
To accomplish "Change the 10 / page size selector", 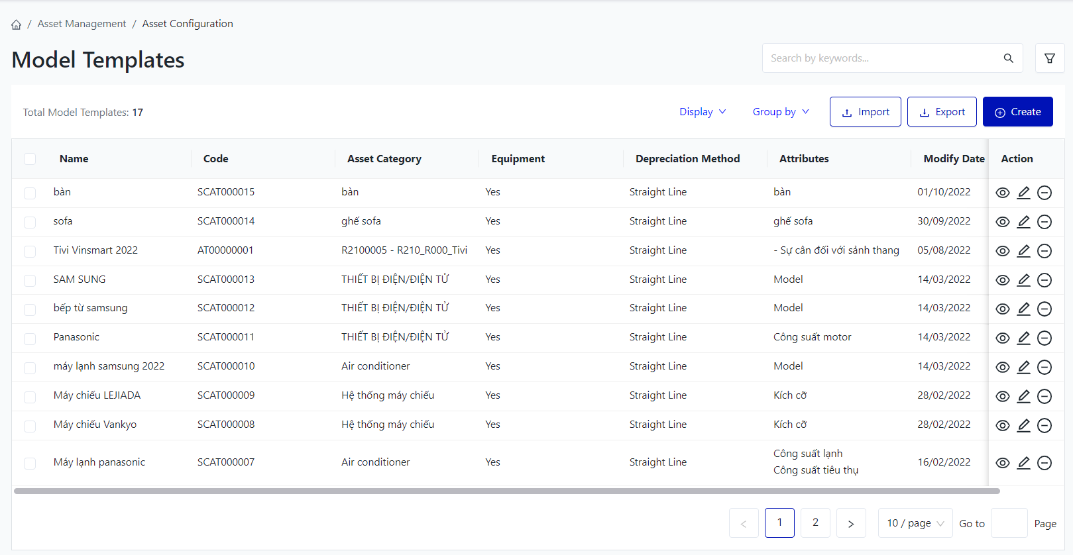I will click(915, 523).
